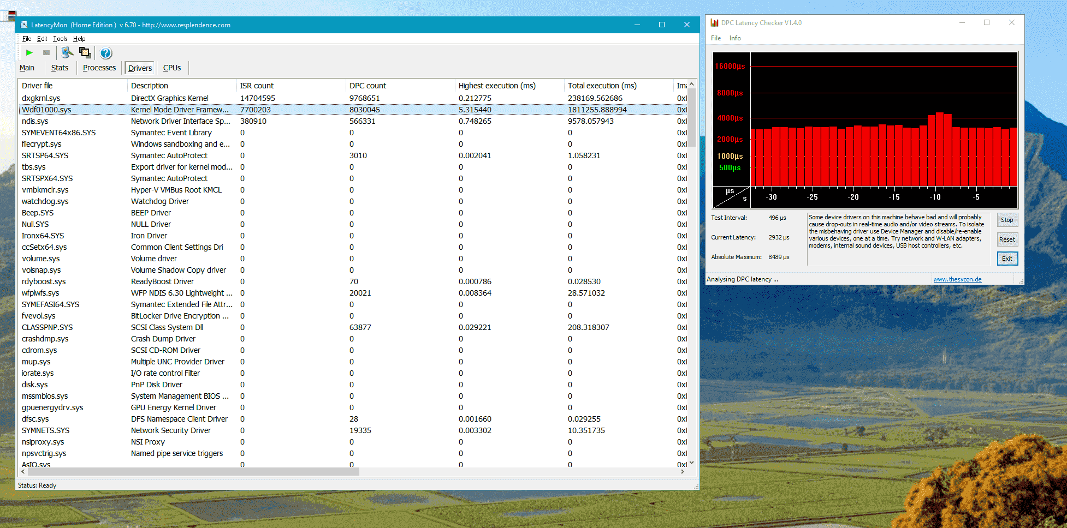Click the vertical scrollbar thumb in driver list
Screen dimensions: 1067x528
(691, 117)
